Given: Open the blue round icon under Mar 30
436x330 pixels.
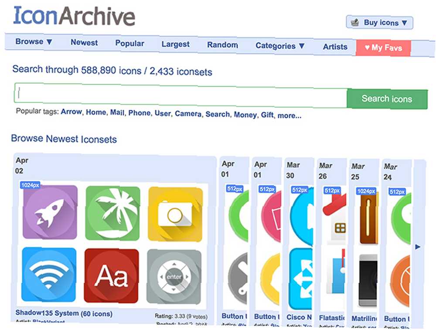Looking at the screenshot, I should click(x=301, y=217).
